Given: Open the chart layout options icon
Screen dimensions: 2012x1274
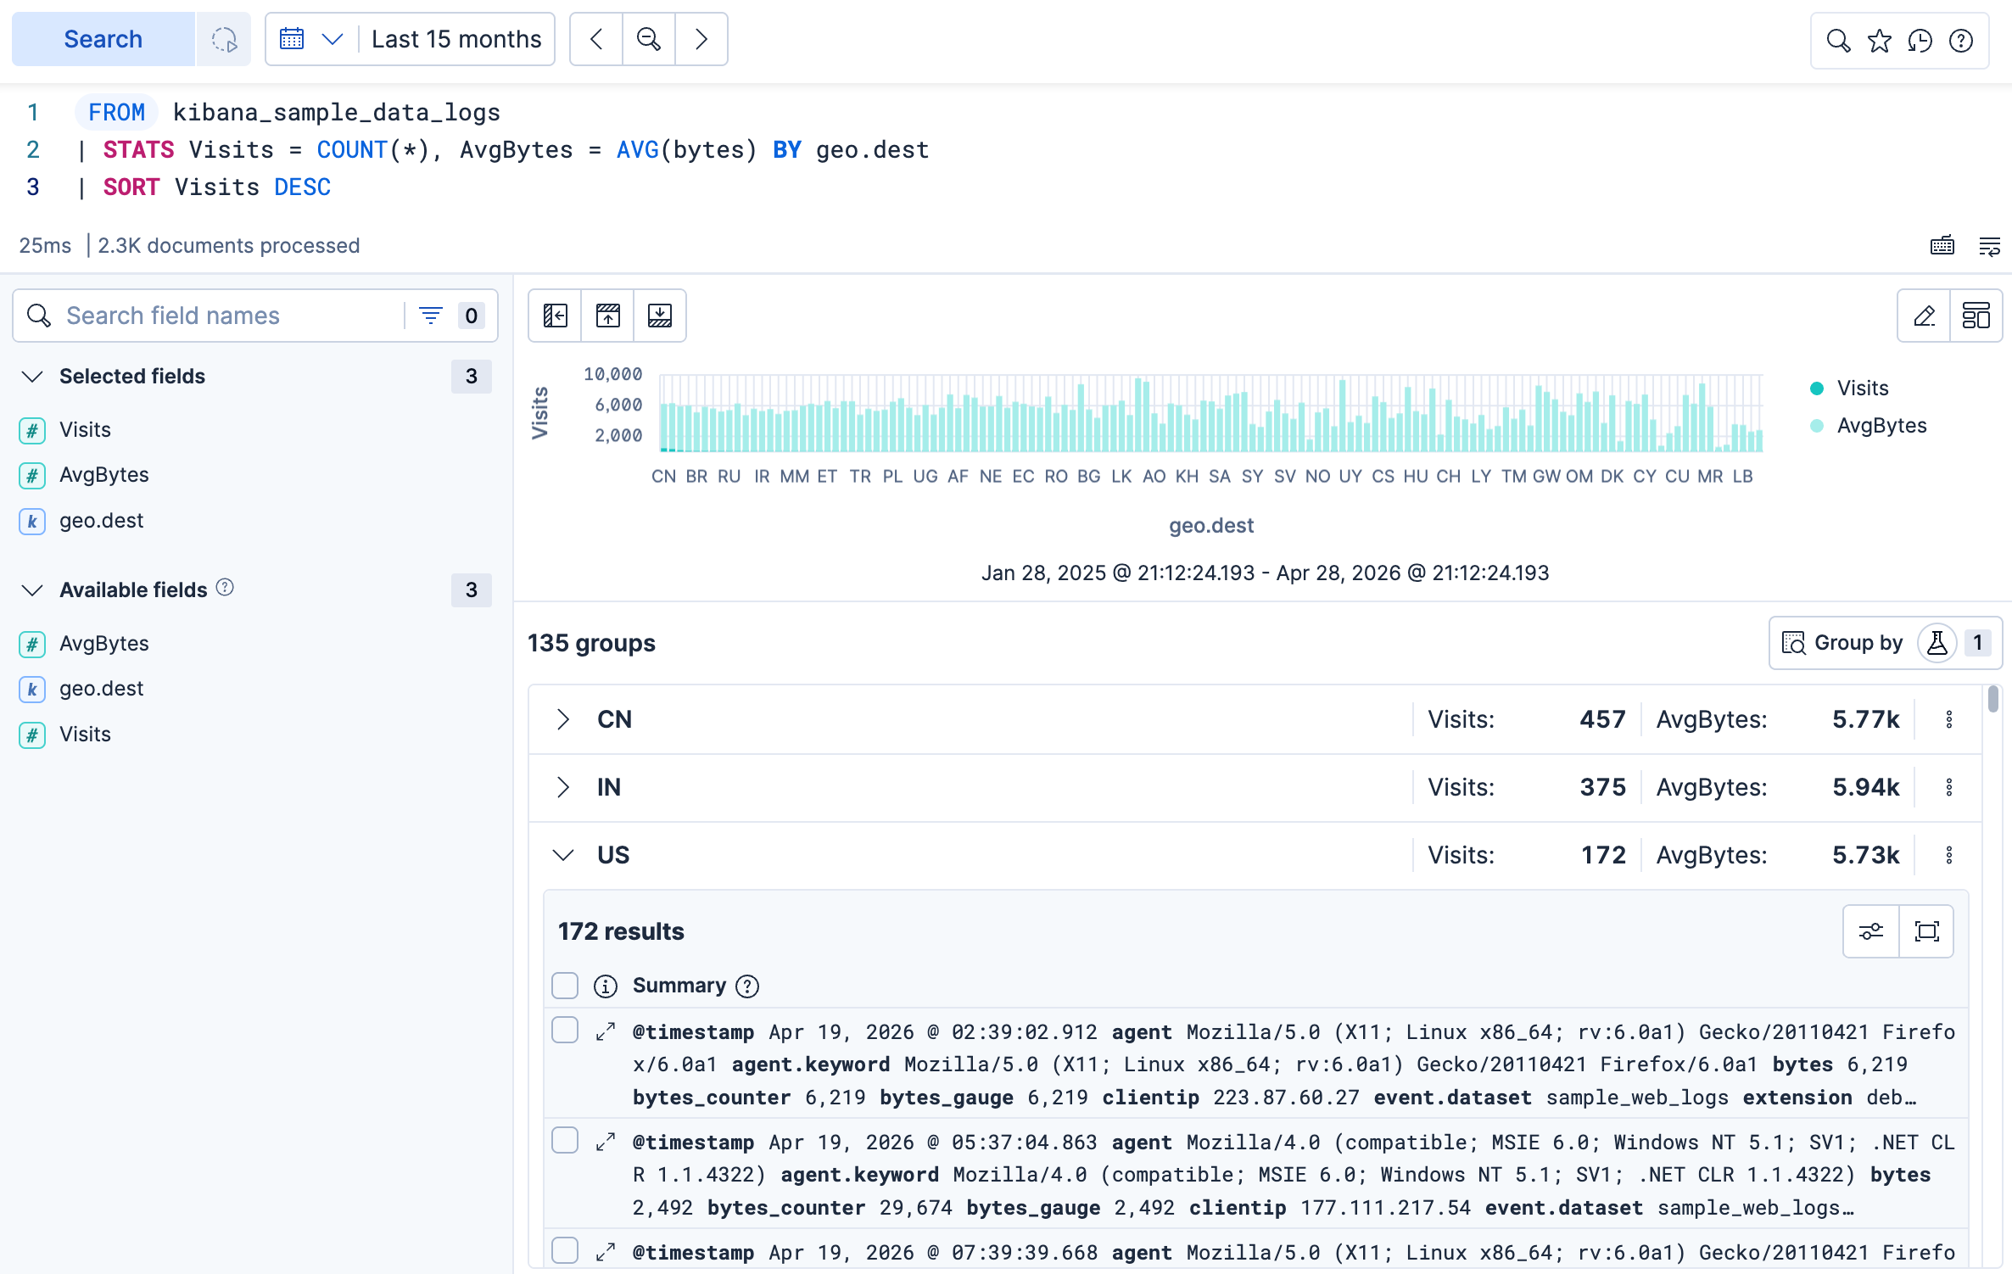Looking at the screenshot, I should (x=1976, y=316).
